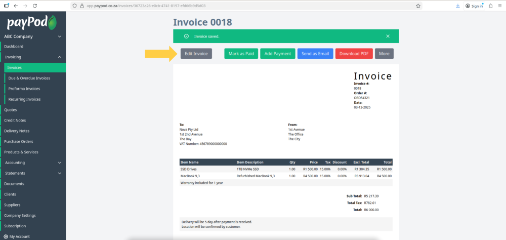Viewport: 506px width, 240px height.
Task: Click the padlock site security icon
Action: 81,6
